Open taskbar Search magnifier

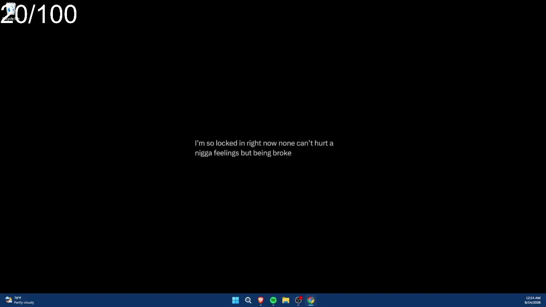248,300
